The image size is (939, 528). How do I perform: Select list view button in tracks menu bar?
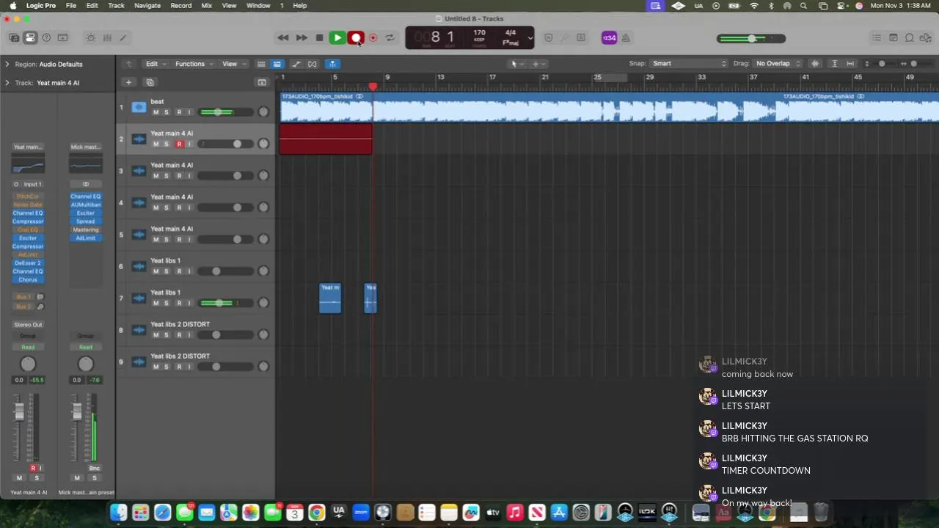[x=261, y=64]
